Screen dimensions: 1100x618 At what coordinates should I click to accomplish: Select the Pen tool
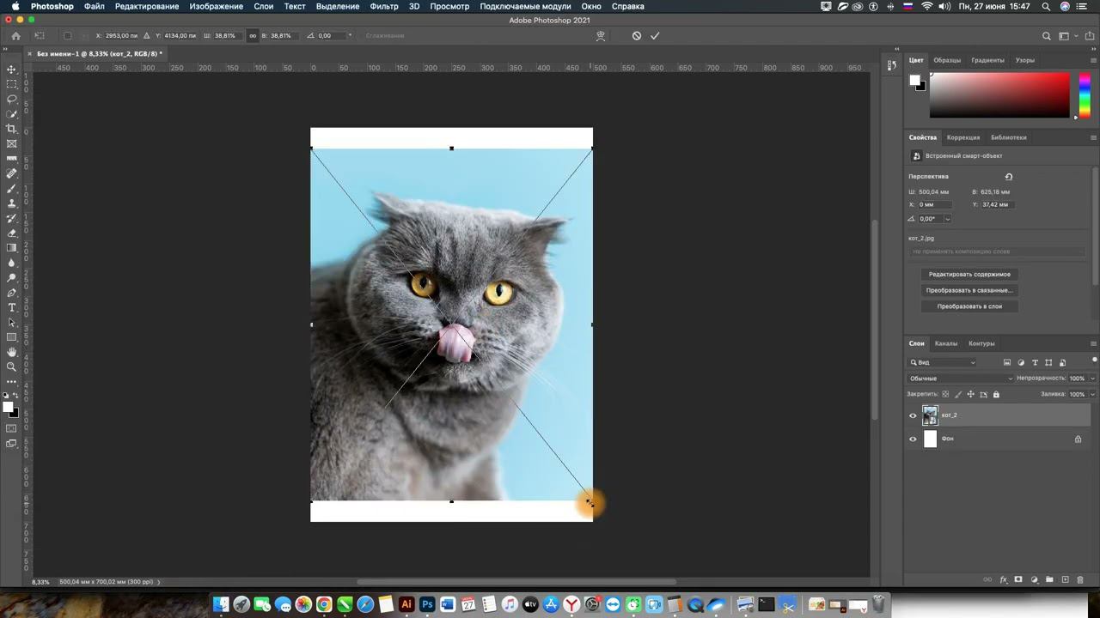[11, 293]
